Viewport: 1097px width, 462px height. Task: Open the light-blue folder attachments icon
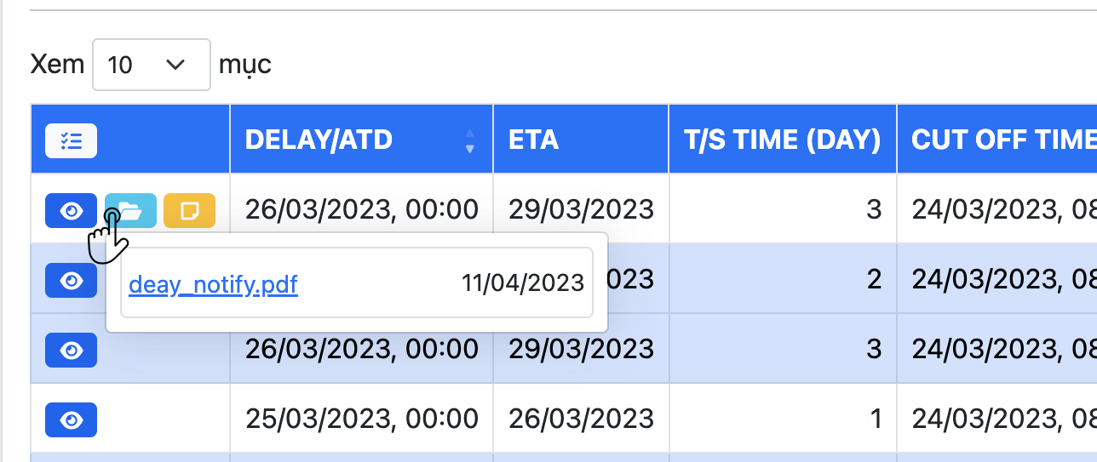pyautogui.click(x=130, y=210)
